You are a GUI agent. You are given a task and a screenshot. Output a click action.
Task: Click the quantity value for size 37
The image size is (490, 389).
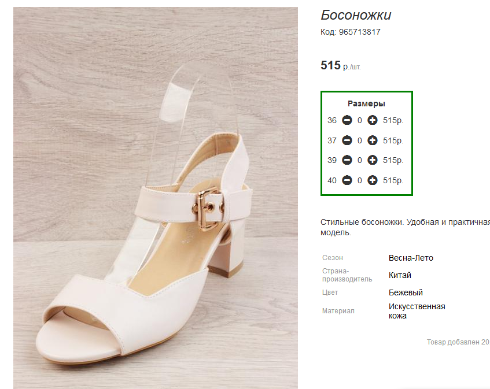pyautogui.click(x=360, y=141)
